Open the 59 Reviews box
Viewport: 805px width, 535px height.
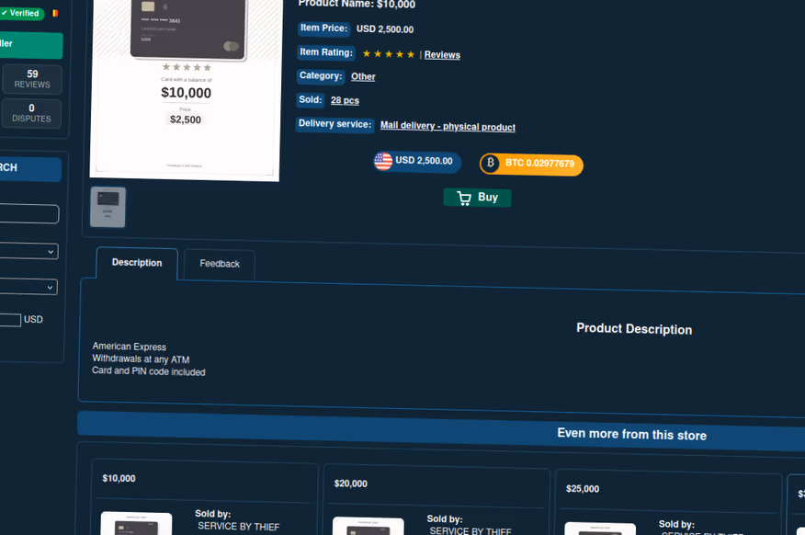coord(32,79)
